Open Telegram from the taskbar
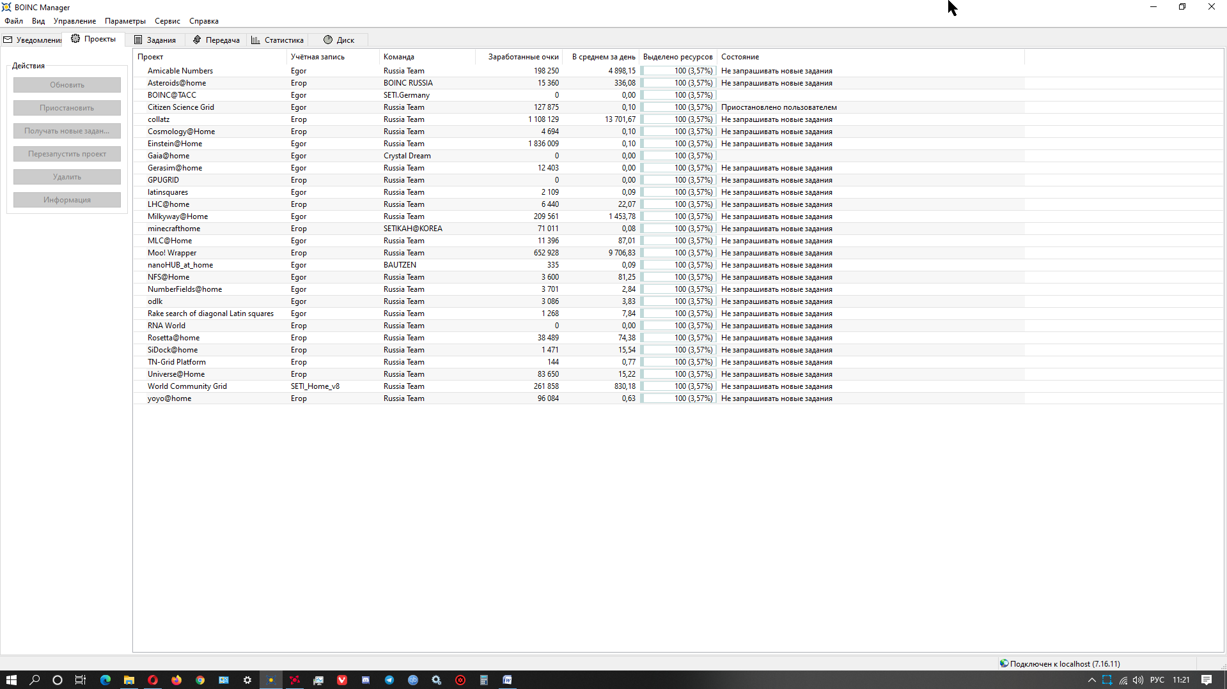 coord(389,680)
